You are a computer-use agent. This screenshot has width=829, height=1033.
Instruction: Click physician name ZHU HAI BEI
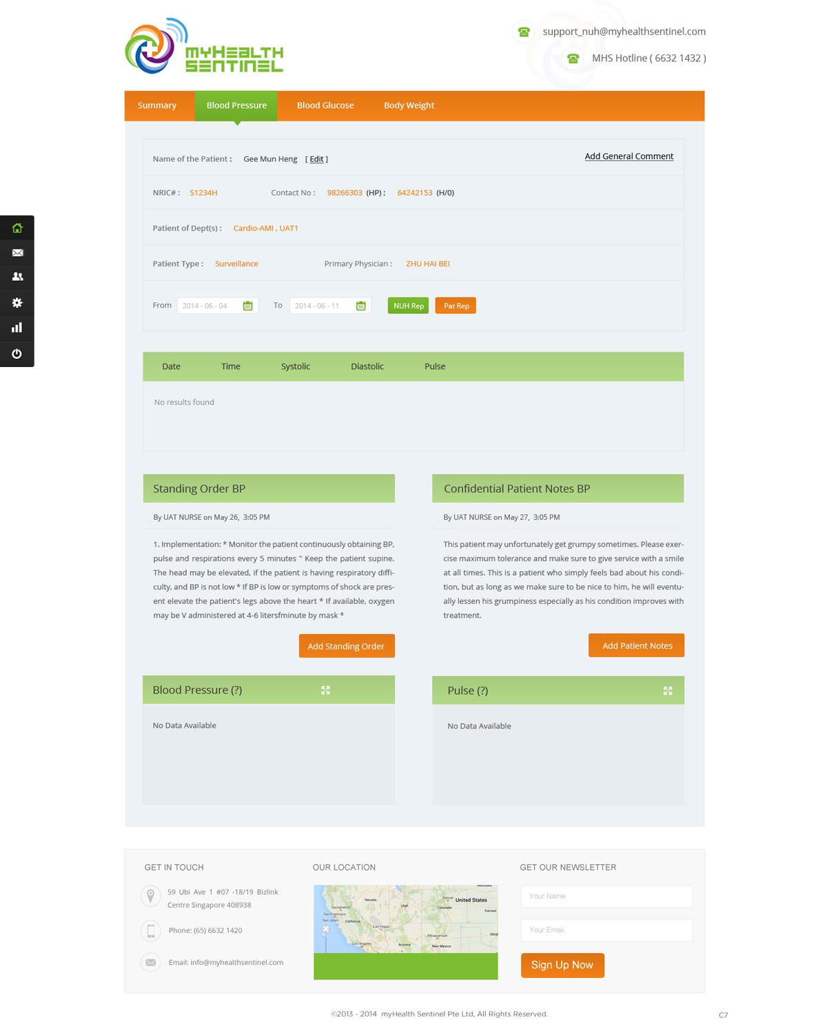click(428, 264)
